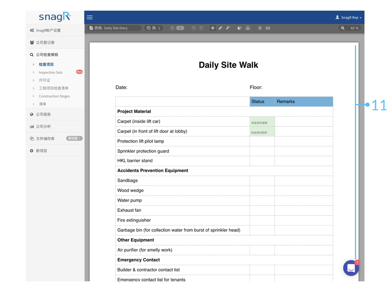This screenshot has height=292, width=390.
Task: Click globe icon beside 公司报告
Action: (32, 114)
